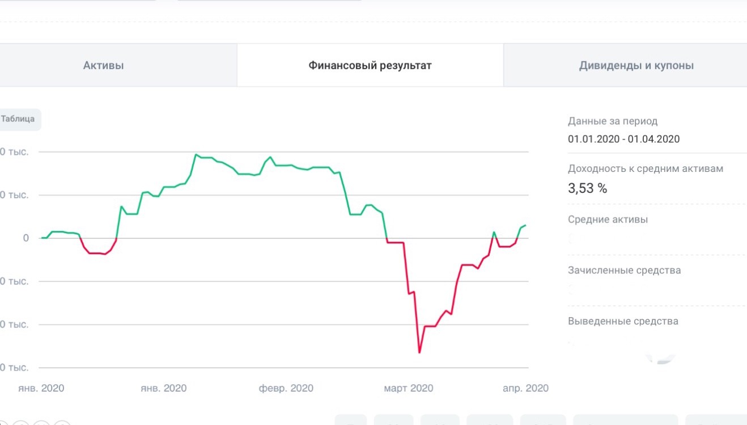Click the lowest red point on the chart
The image size is (747, 425).
[x=419, y=353]
